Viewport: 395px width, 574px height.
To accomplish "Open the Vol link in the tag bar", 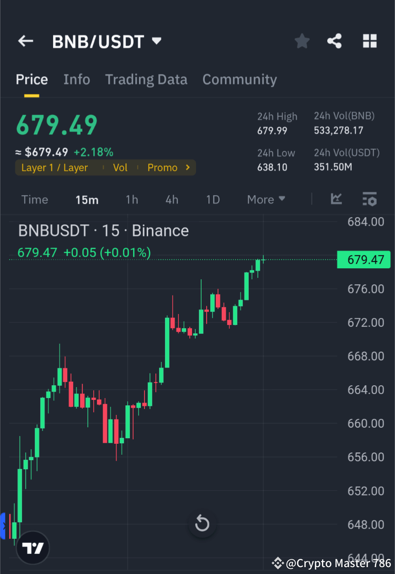I will (120, 167).
